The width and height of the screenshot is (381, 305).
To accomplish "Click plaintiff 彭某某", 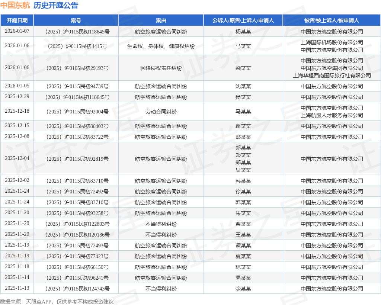I will click(243, 137).
